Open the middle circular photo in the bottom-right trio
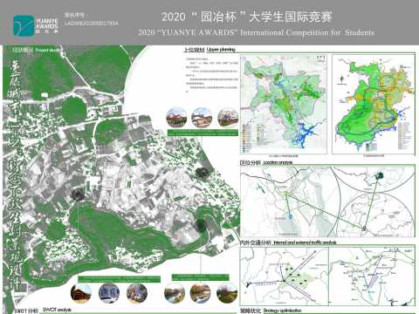The image size is (419, 314). click(201, 294)
